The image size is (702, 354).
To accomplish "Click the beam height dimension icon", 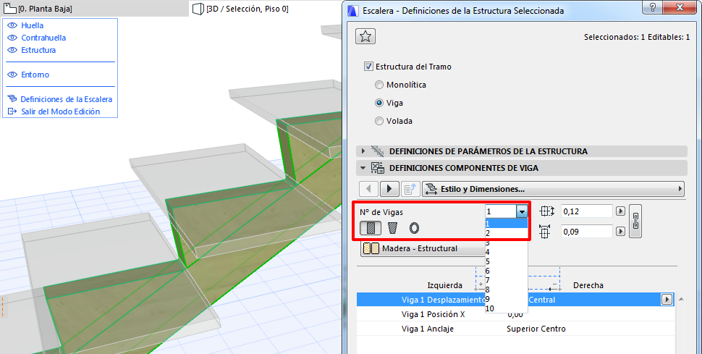I will (547, 211).
